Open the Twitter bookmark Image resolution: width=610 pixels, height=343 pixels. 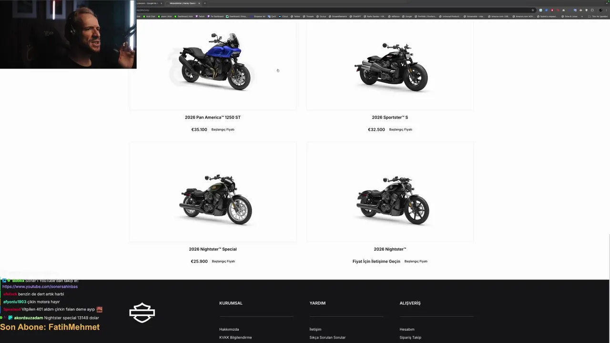[296, 16]
